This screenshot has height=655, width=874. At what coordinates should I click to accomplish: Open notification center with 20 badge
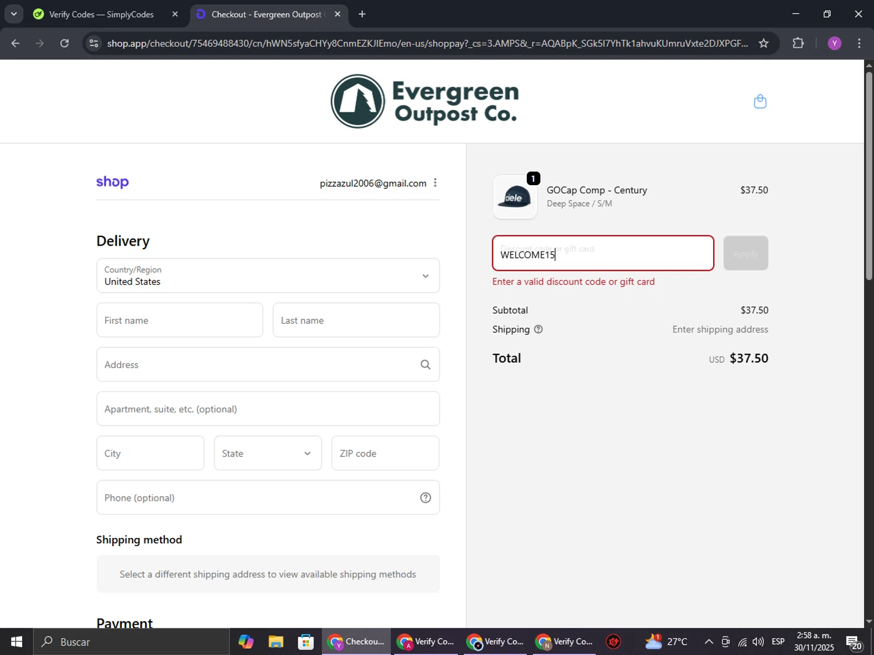[x=854, y=642]
